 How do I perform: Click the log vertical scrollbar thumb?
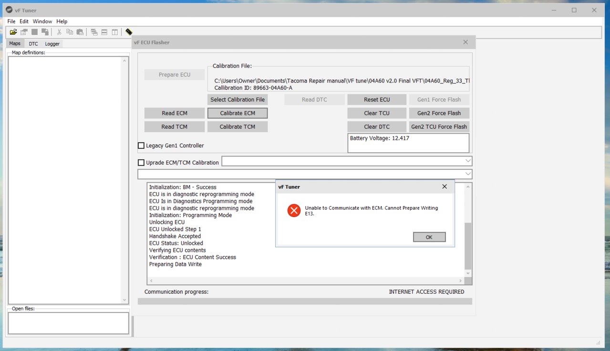click(468, 246)
